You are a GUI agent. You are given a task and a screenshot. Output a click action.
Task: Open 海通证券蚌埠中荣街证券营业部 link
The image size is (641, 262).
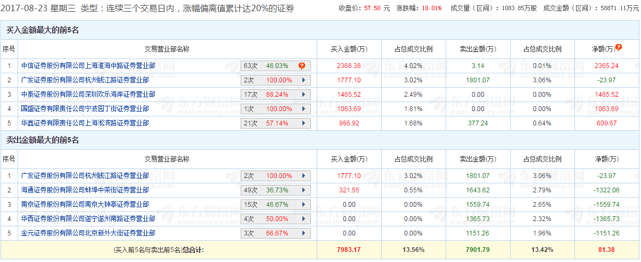click(85, 190)
